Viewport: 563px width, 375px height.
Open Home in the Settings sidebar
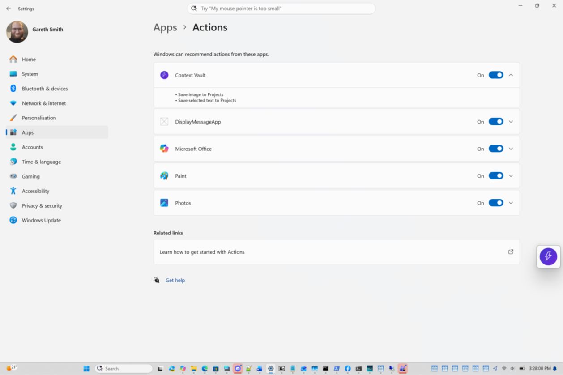[57, 59]
